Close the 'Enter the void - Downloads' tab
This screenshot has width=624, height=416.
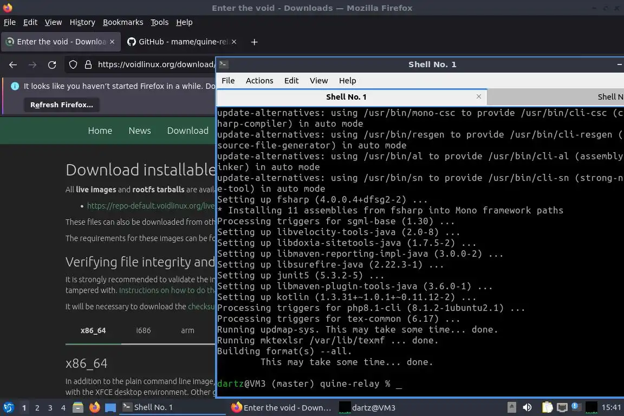[112, 41]
